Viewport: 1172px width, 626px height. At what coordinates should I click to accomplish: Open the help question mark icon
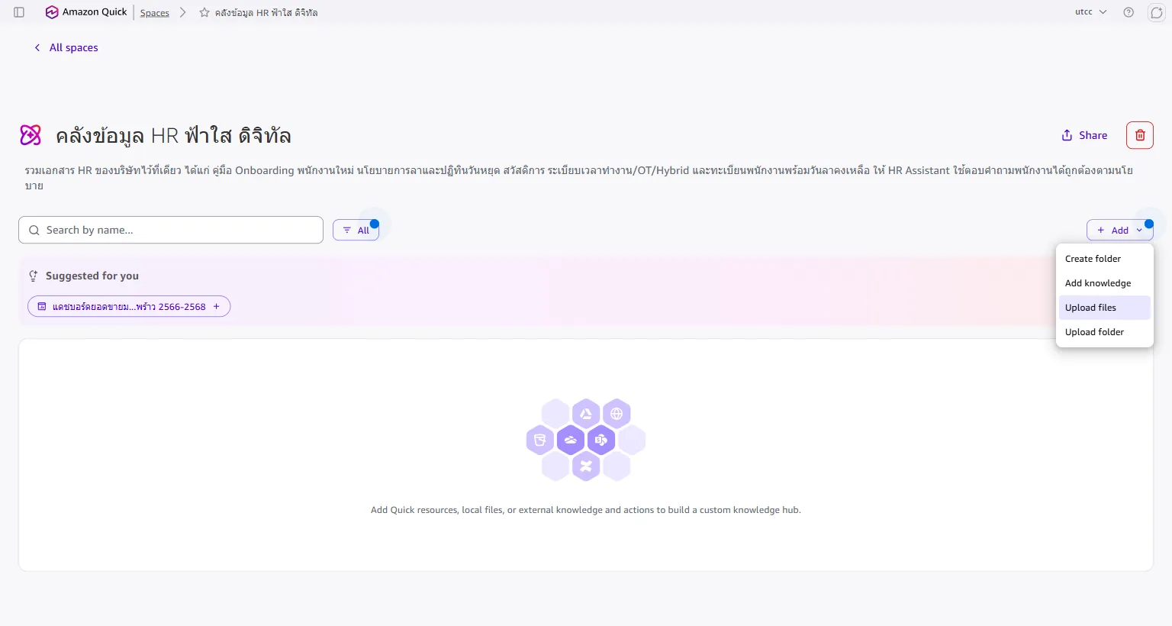[x=1129, y=12]
